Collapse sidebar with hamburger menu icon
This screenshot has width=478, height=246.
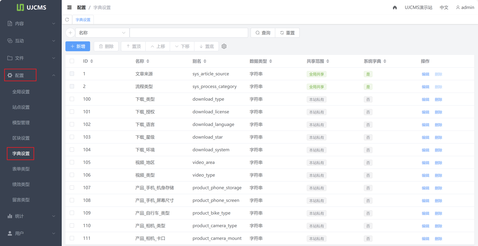coord(69,7)
